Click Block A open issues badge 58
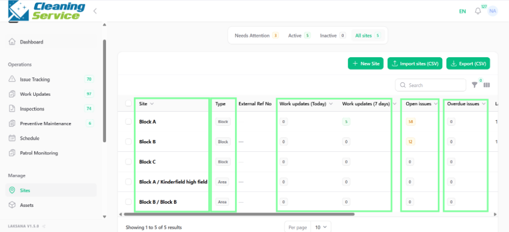 (411, 122)
